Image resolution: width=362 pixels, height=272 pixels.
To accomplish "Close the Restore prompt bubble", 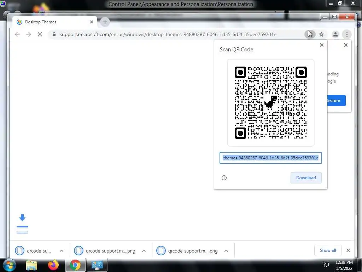I will [346, 45].
